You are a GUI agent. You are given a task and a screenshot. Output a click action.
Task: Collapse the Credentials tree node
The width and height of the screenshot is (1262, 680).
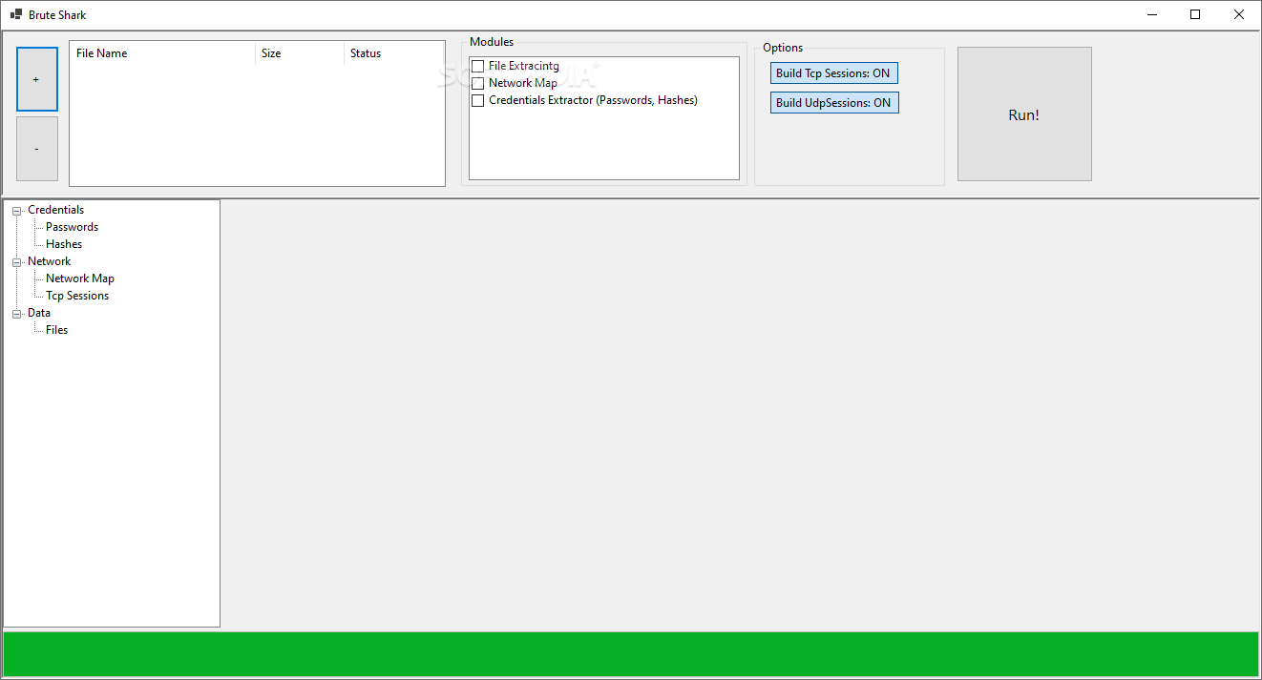coord(16,211)
